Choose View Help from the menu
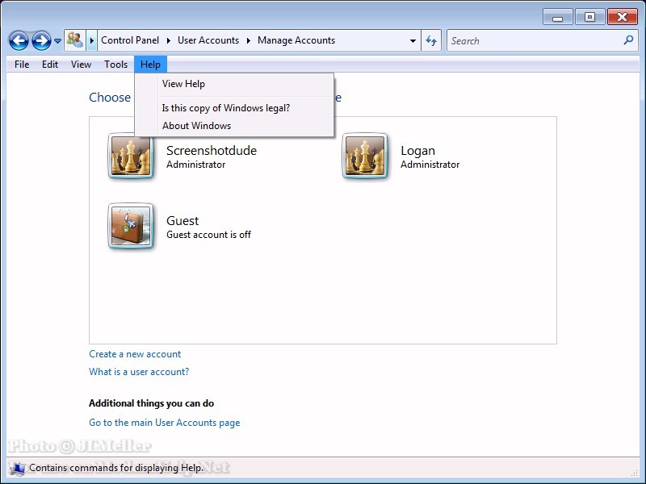 coord(234,84)
